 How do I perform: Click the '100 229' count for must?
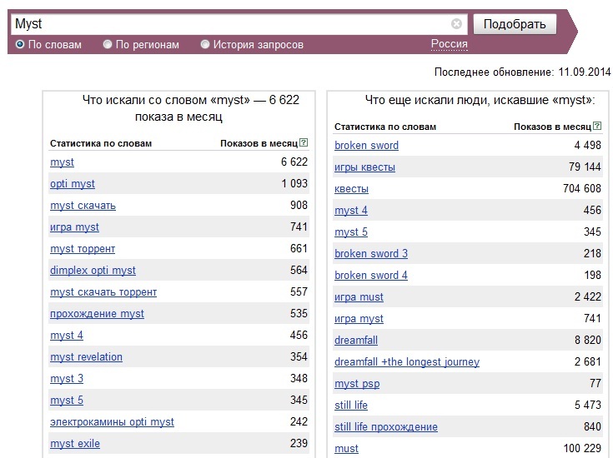pos(582,448)
